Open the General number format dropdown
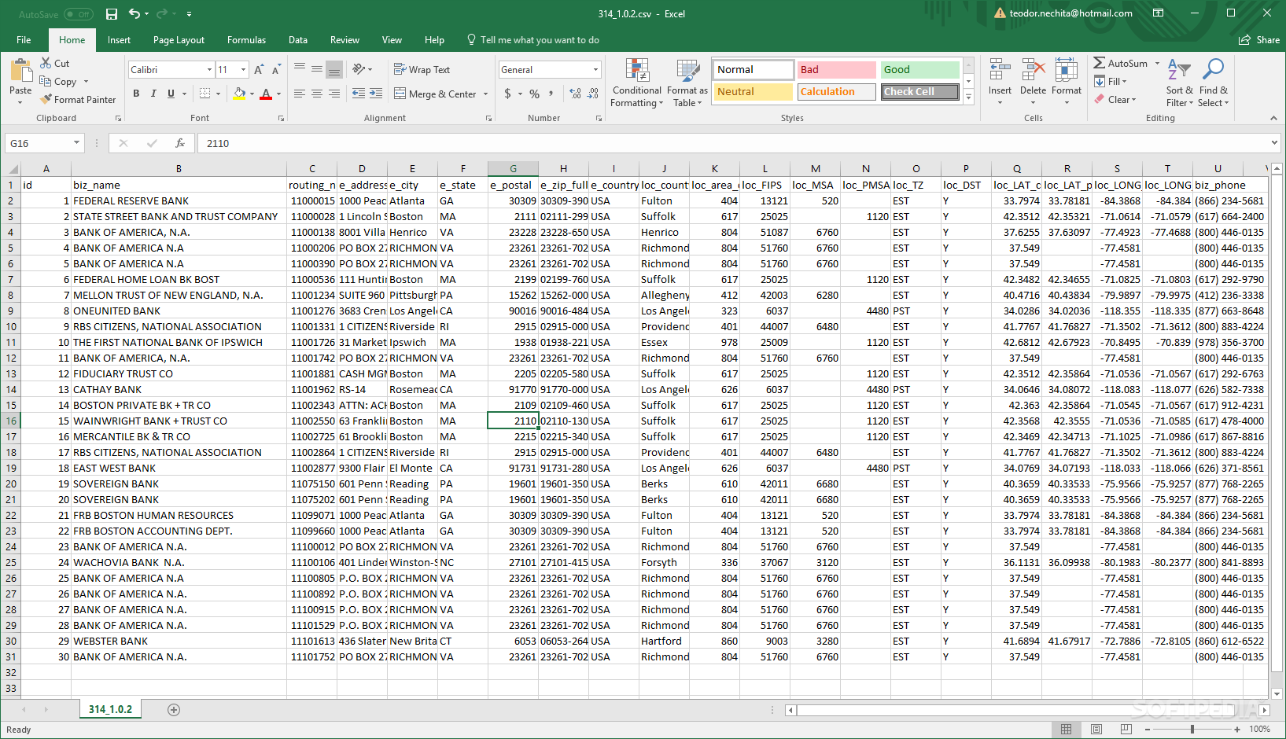The image size is (1286, 739). (x=595, y=70)
